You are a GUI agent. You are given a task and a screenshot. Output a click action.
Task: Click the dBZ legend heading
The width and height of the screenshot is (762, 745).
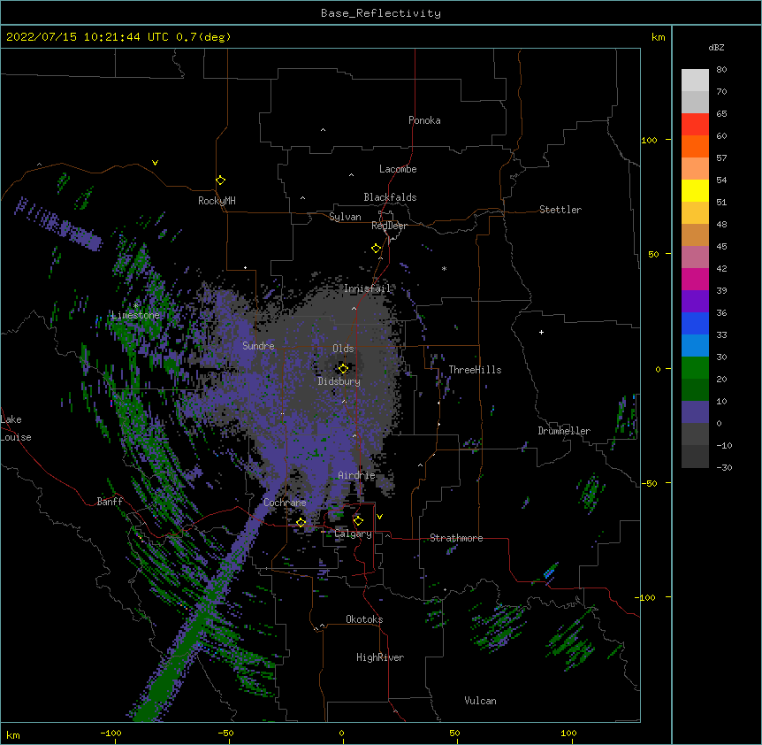(716, 47)
